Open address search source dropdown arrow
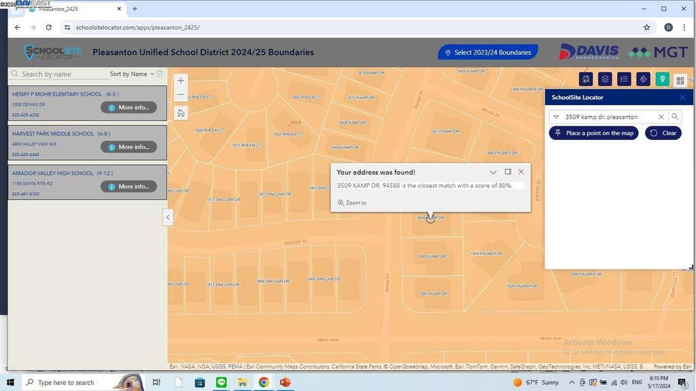 [556, 117]
